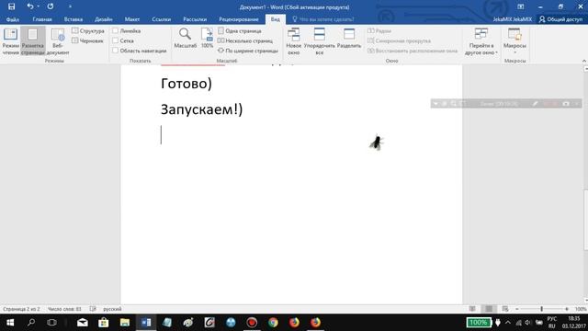Image resolution: width=588 pixels, height=331 pixels.
Task: Switch to the Вставка tab
Action: pyautogui.click(x=73, y=19)
